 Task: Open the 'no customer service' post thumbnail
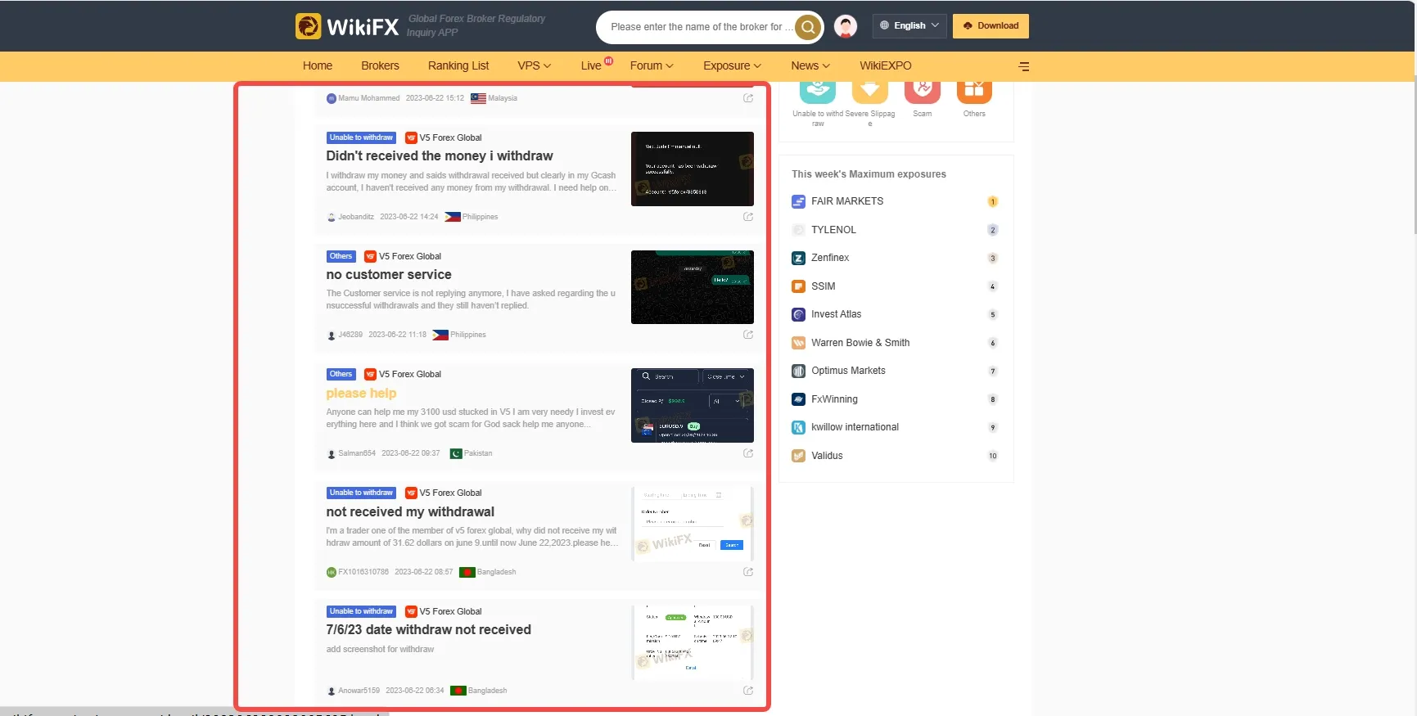tap(693, 287)
